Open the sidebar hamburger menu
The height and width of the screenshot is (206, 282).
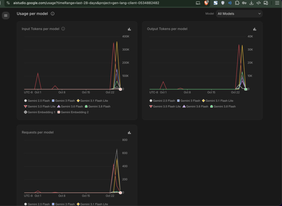coord(6,15)
